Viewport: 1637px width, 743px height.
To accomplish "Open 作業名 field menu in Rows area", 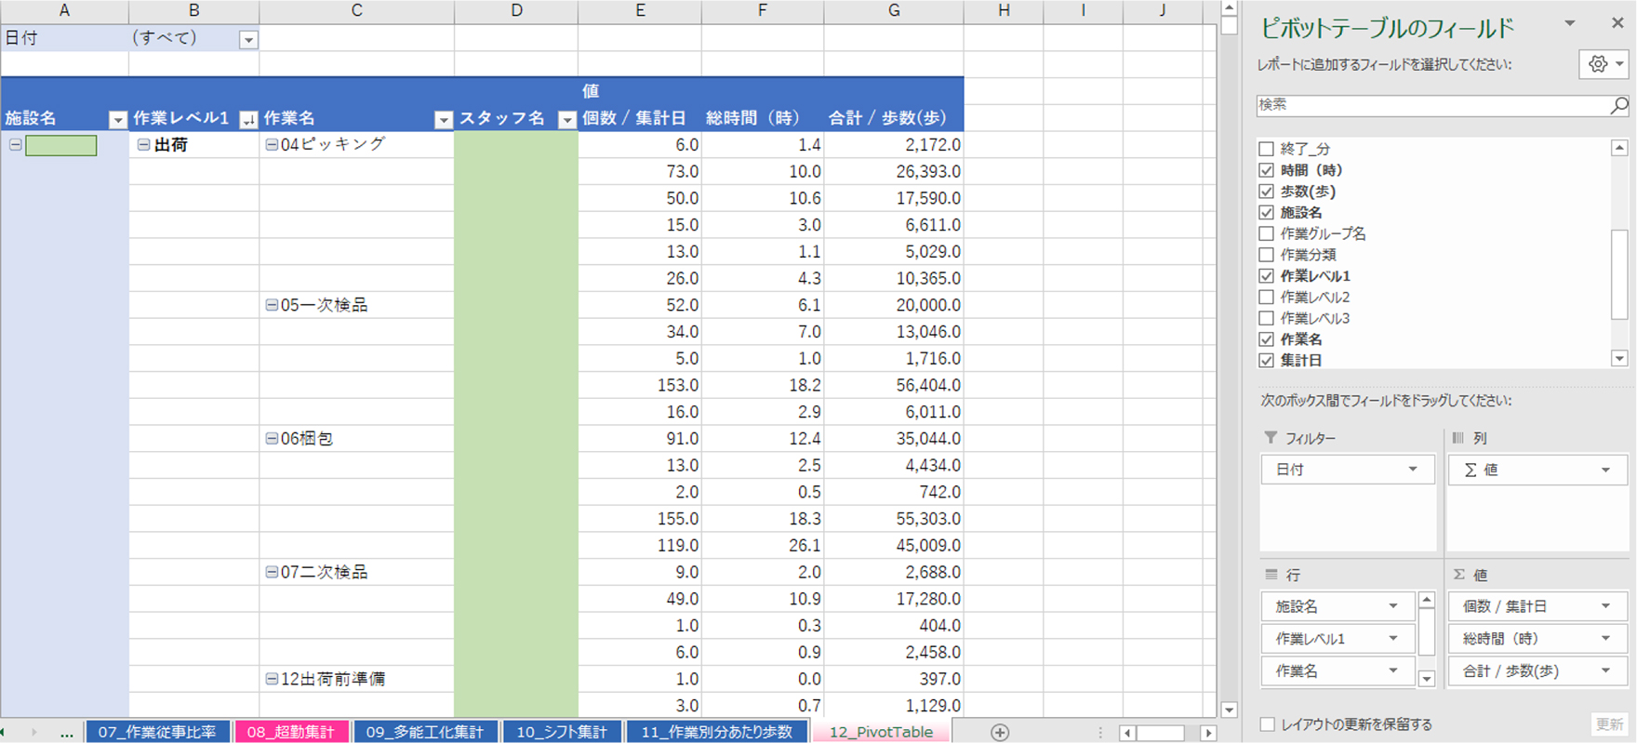I will tap(1393, 671).
